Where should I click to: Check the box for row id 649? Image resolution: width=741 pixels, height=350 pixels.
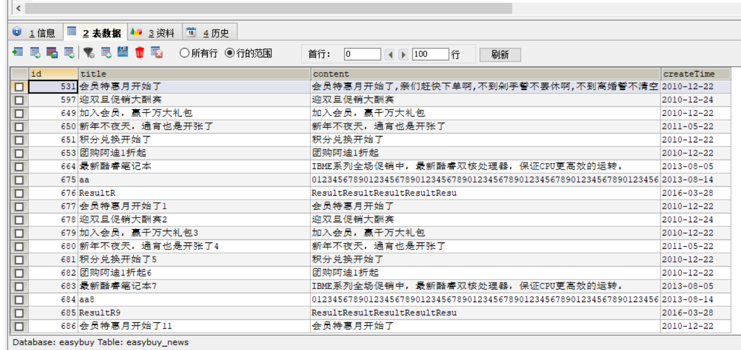point(20,113)
